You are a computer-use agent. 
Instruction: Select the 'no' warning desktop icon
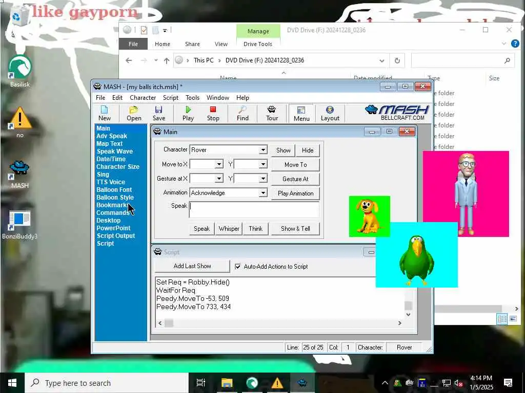tap(20, 122)
